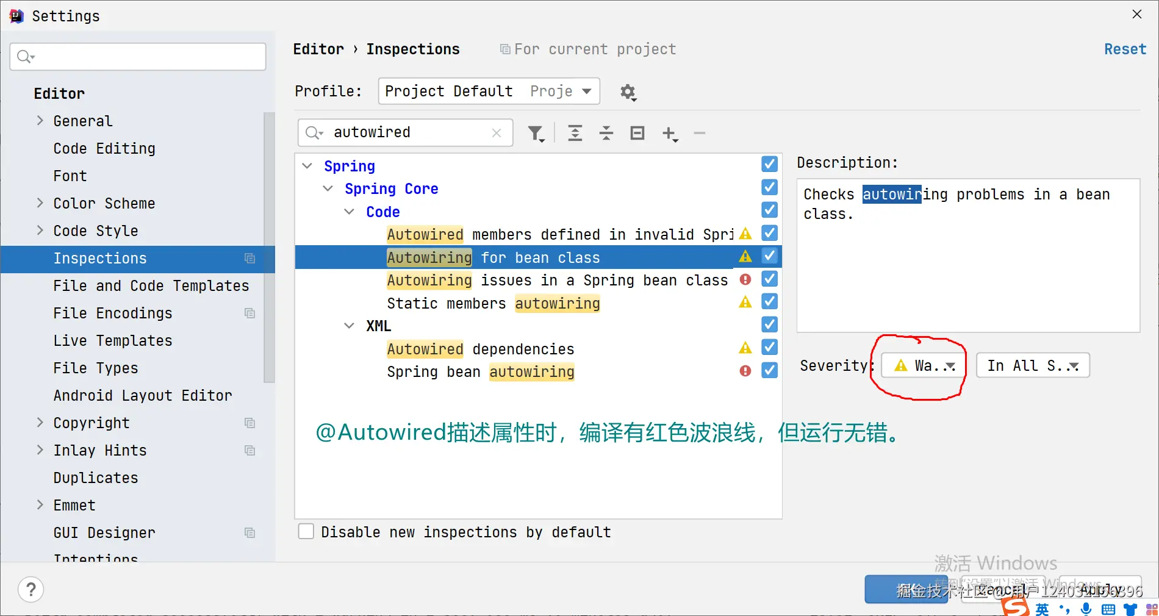Collapse the XML tree node
Image resolution: width=1159 pixels, height=616 pixels.
pos(350,326)
